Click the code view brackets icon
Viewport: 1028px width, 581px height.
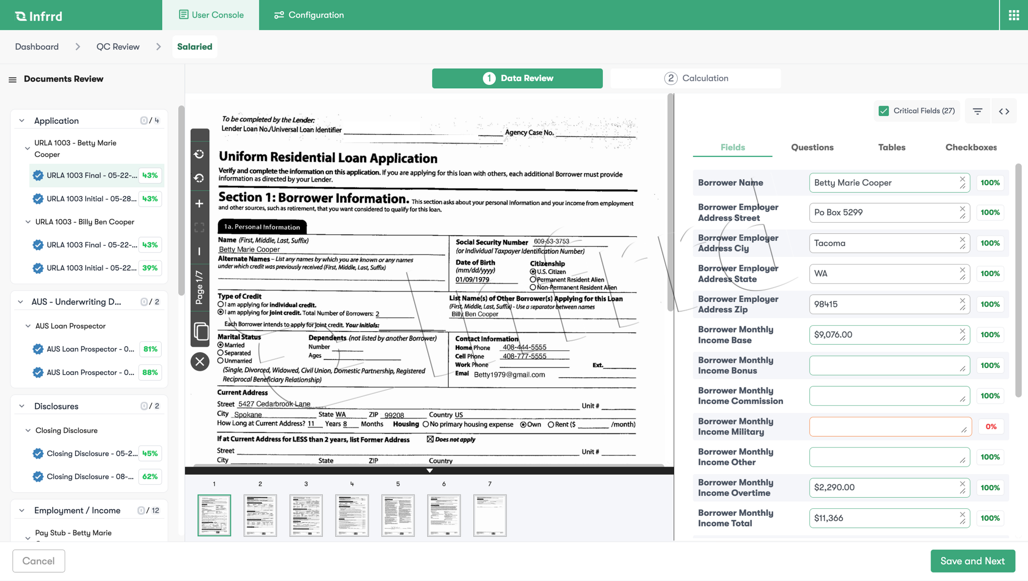pyautogui.click(x=1004, y=111)
